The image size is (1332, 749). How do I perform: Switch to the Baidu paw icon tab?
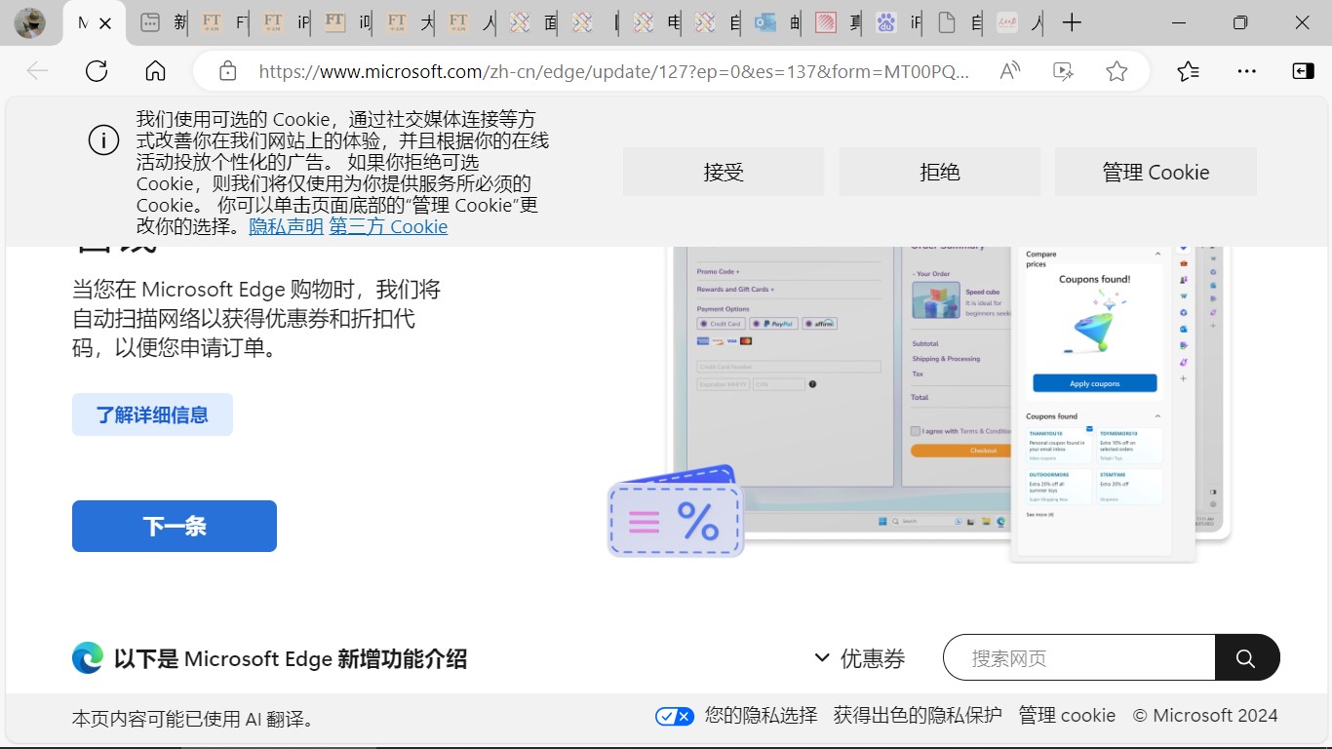(x=898, y=22)
